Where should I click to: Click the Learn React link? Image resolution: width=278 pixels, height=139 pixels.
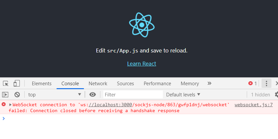click(141, 64)
